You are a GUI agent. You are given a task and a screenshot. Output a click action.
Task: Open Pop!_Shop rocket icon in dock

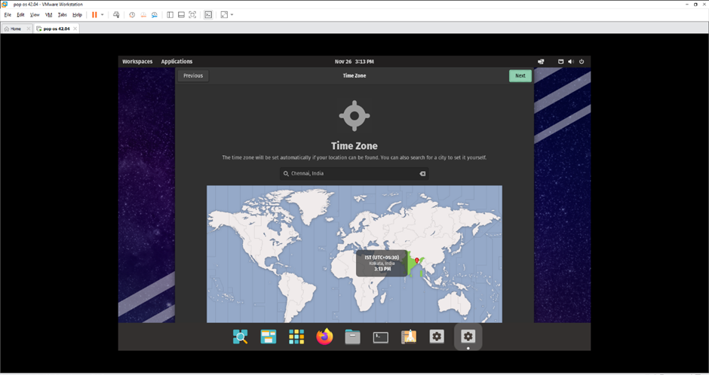click(x=409, y=337)
